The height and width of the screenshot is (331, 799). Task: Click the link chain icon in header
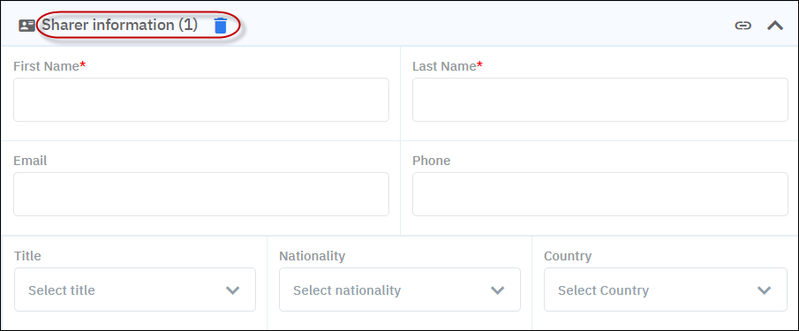pyautogui.click(x=743, y=26)
